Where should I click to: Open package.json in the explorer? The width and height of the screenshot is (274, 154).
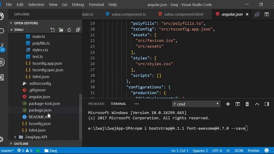(40, 110)
